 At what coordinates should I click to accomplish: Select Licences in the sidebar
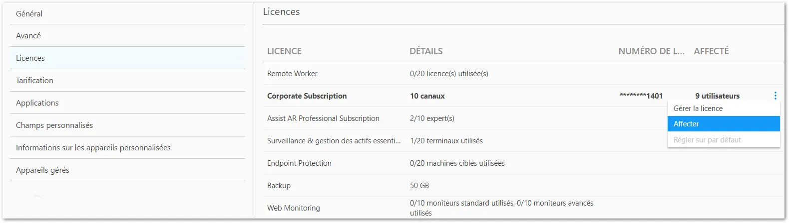point(127,58)
